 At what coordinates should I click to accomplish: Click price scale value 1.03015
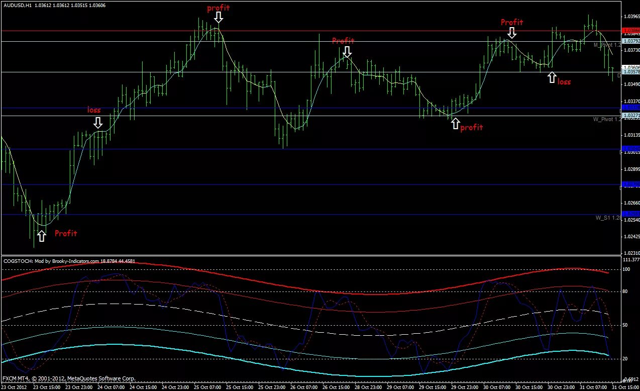(x=631, y=152)
